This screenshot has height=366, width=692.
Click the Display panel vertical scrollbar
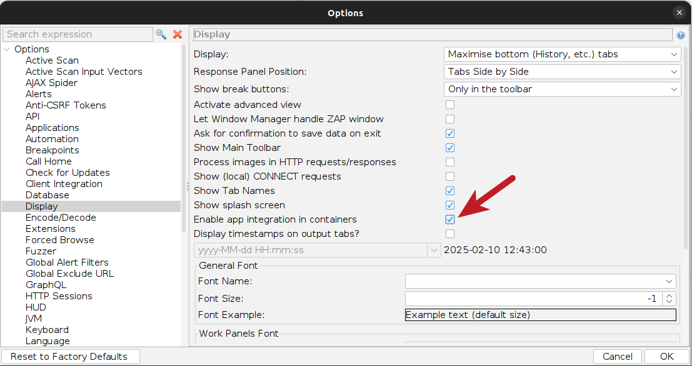pyautogui.click(x=686, y=147)
